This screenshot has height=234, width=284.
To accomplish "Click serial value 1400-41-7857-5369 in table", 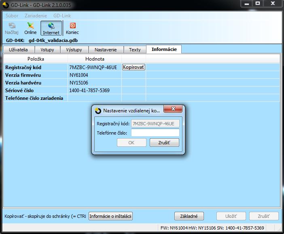I will click(89, 91).
